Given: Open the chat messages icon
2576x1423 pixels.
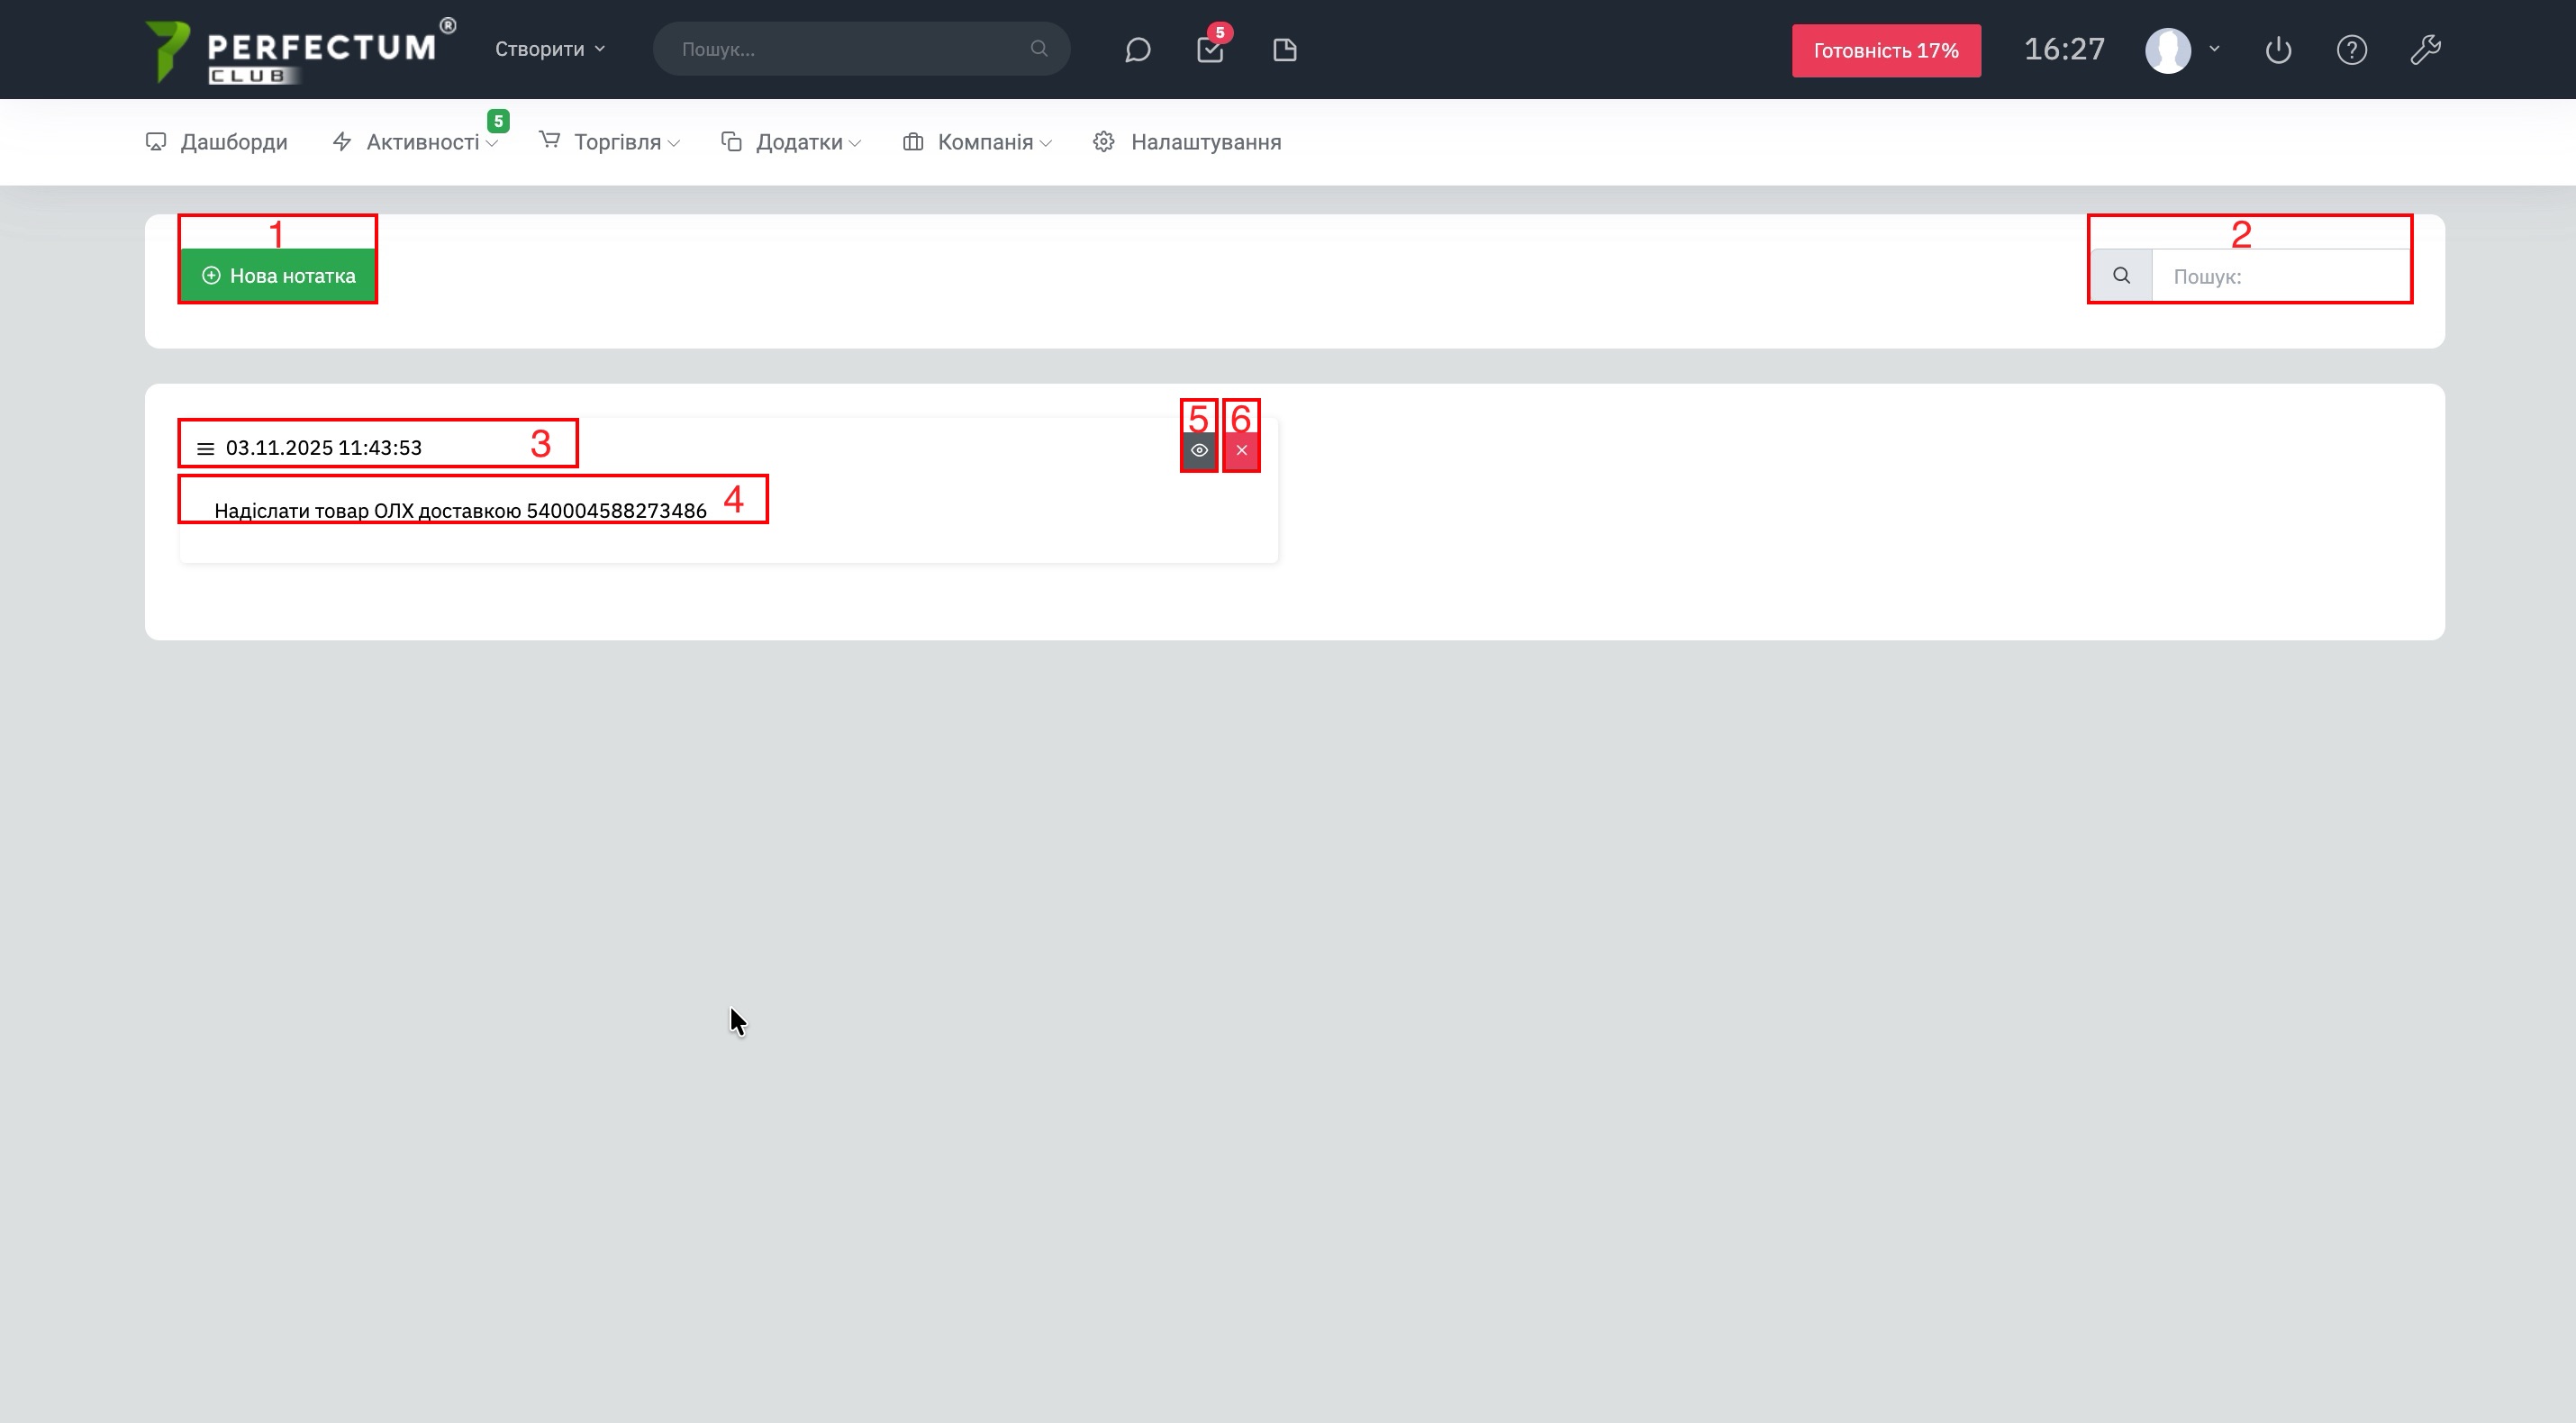Looking at the screenshot, I should click(x=1137, y=50).
